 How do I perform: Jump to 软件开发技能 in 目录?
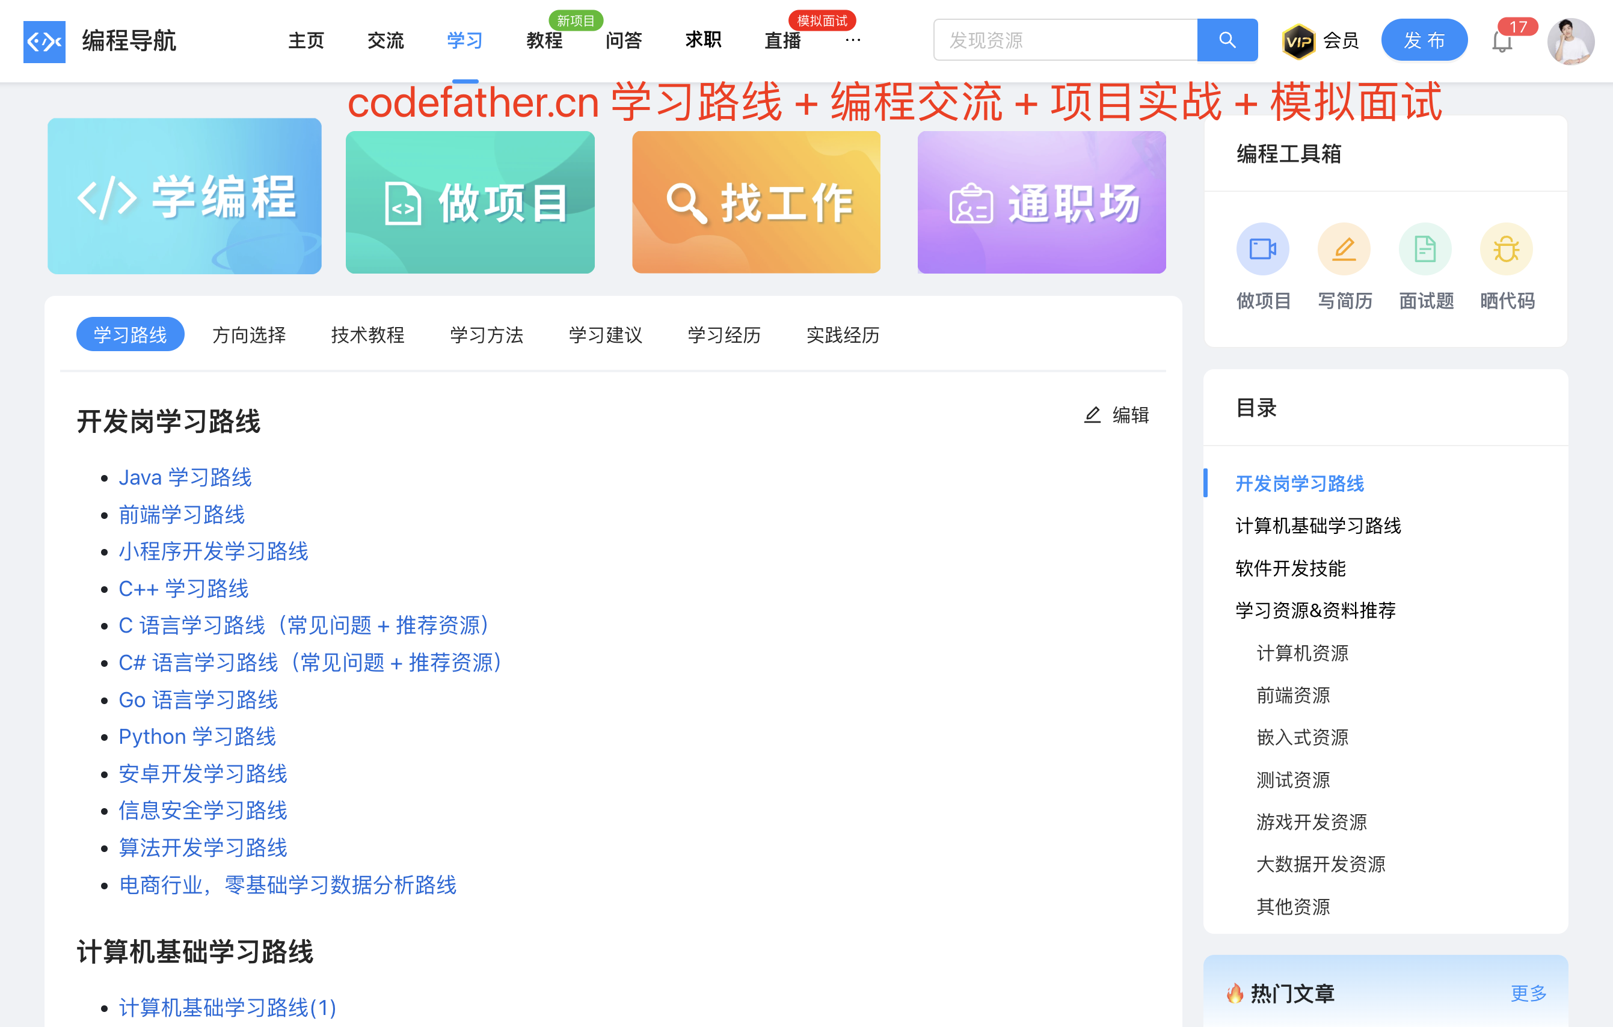click(x=1290, y=568)
